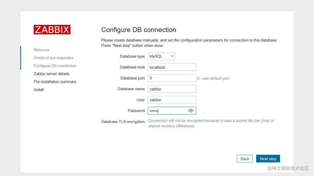Focus the Password input field
The image size is (314, 176).
click(172, 111)
